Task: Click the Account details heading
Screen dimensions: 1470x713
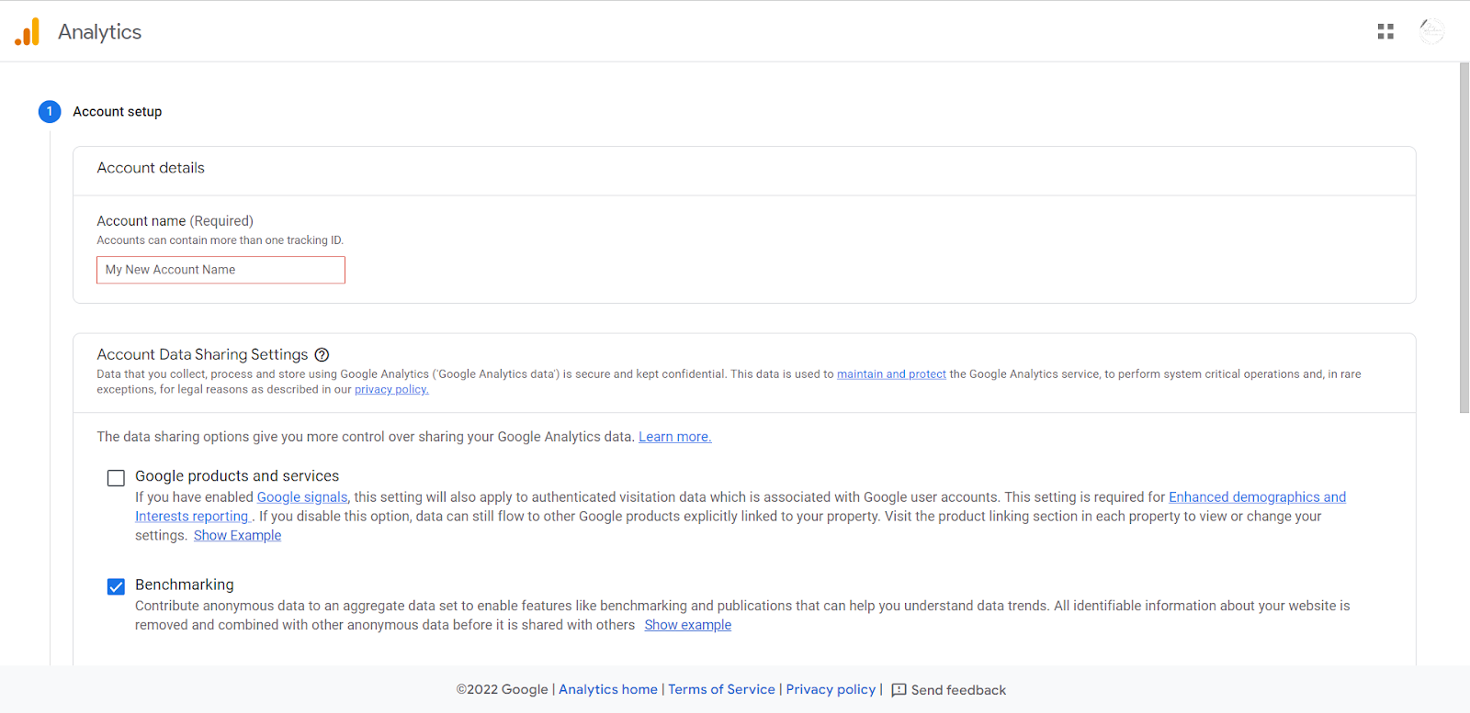Action: tap(151, 168)
